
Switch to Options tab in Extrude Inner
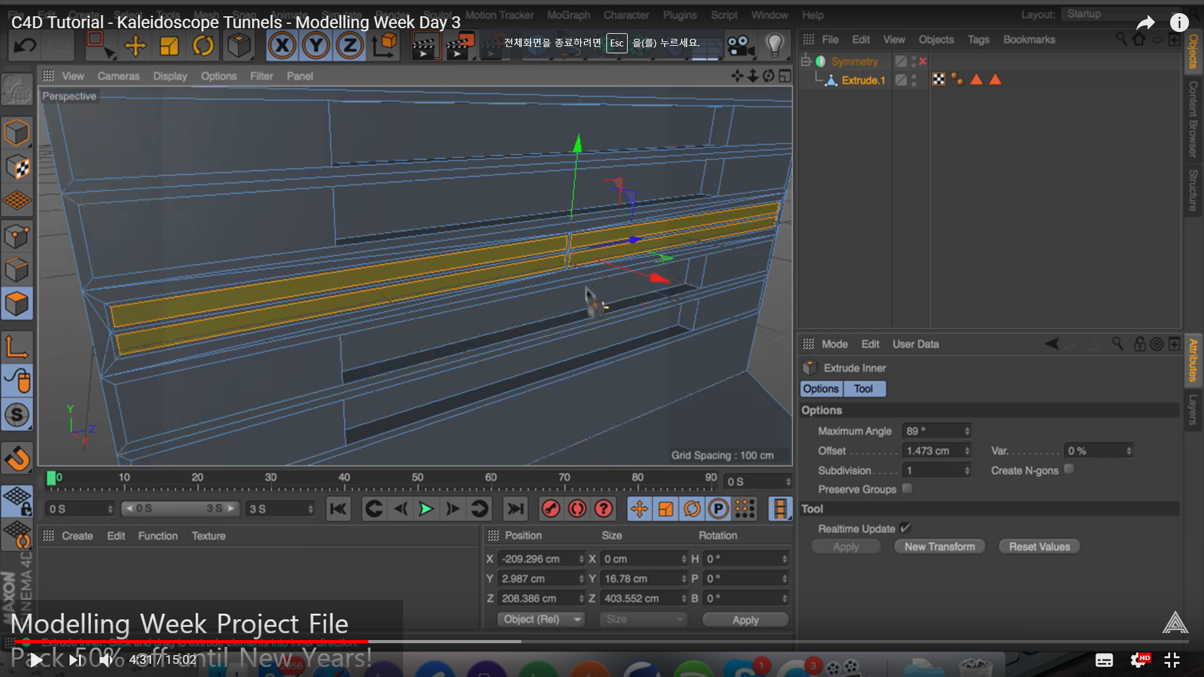click(x=821, y=389)
